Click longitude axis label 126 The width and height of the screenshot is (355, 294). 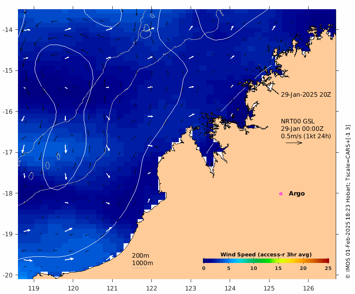click(309, 288)
